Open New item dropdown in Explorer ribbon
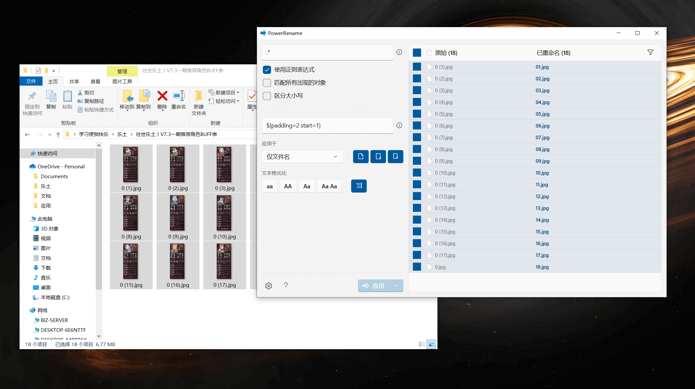Viewport: 695px width, 389px height. (x=224, y=93)
